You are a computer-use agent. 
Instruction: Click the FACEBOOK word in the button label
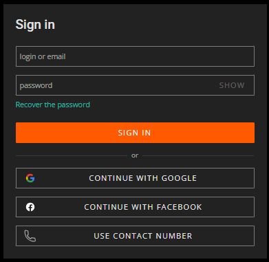[x=180, y=207]
